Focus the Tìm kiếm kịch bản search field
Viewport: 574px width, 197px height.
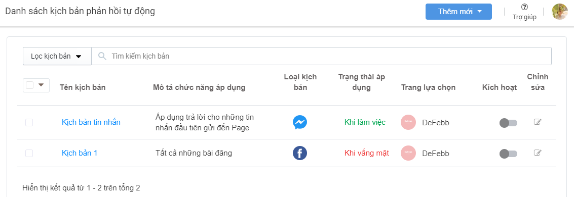pyautogui.click(x=321, y=56)
